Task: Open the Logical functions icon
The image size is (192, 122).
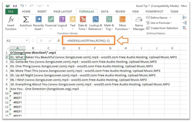Action: [x=62, y=19]
